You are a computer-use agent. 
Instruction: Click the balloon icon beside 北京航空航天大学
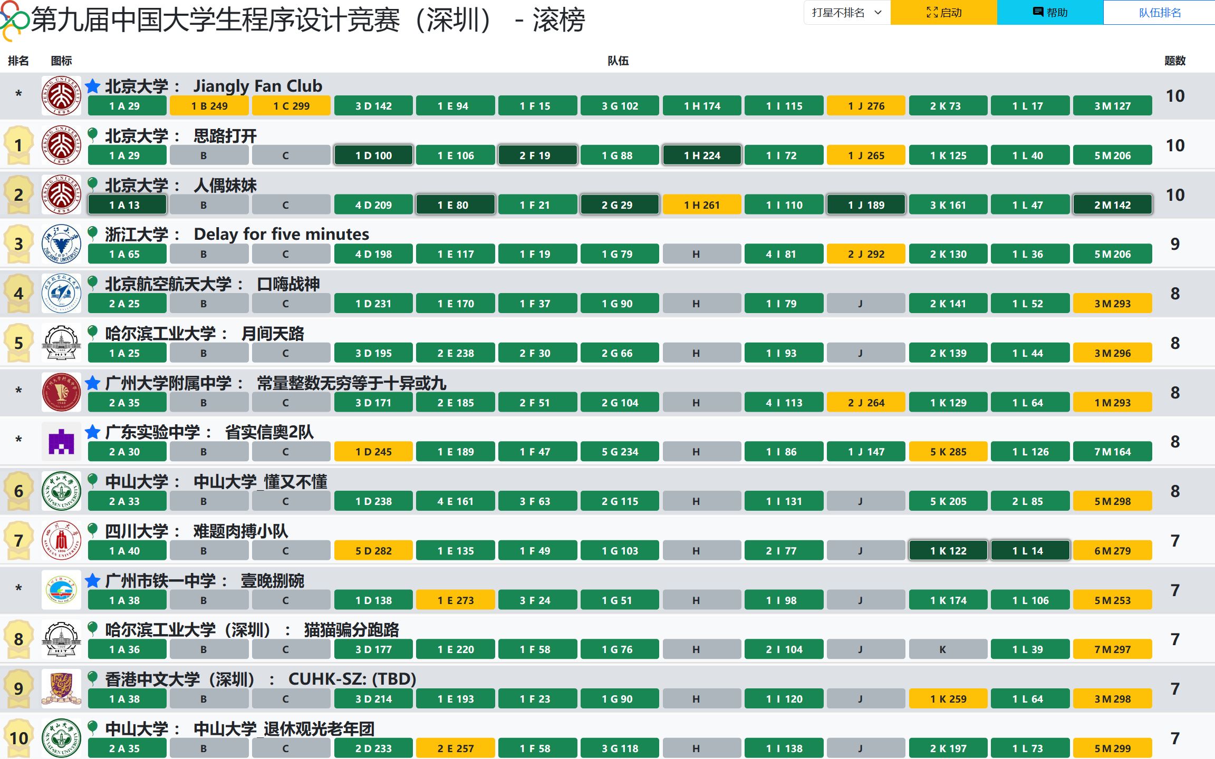pyautogui.click(x=93, y=284)
